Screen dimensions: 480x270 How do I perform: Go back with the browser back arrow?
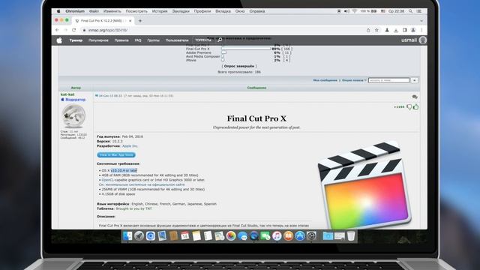pos(57,30)
